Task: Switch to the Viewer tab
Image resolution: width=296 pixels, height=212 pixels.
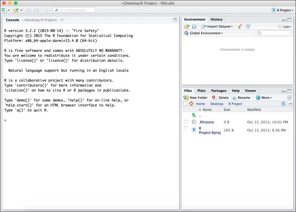Action: tap(250, 91)
